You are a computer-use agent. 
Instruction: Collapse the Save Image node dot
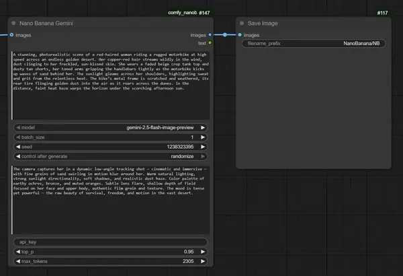coord(242,23)
